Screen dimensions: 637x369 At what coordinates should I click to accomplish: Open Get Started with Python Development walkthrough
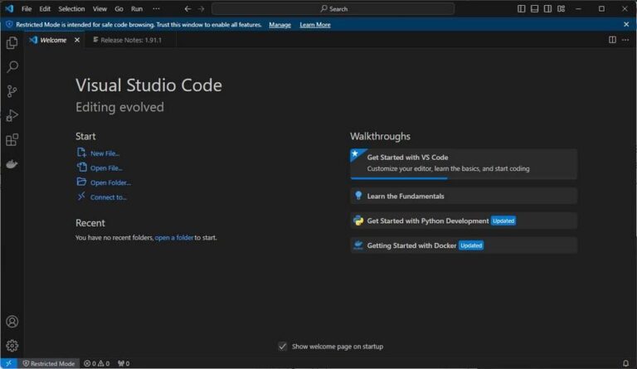tap(464, 221)
